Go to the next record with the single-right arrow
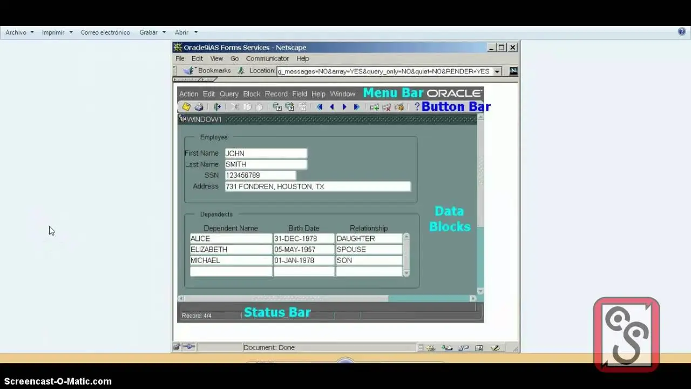This screenshot has width=691, height=389. click(x=344, y=107)
